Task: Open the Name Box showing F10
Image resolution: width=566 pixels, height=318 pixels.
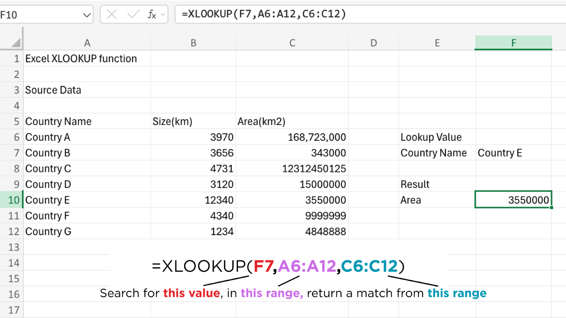Action: coord(39,14)
